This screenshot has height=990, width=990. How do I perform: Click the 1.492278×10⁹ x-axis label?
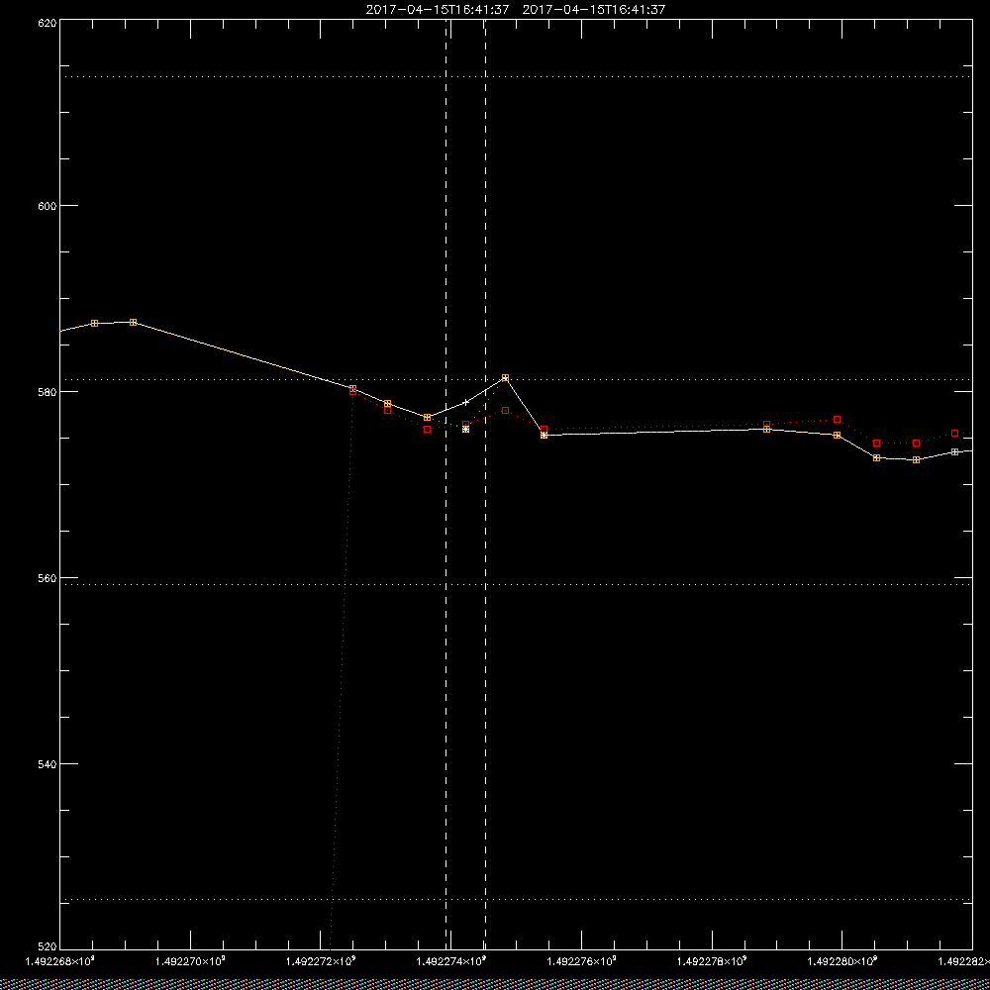click(x=712, y=960)
